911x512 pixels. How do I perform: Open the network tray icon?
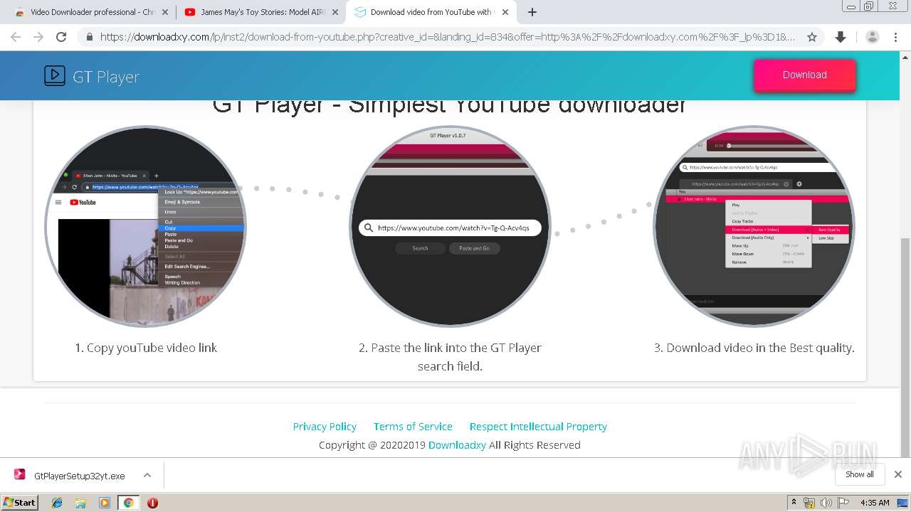[x=809, y=503]
